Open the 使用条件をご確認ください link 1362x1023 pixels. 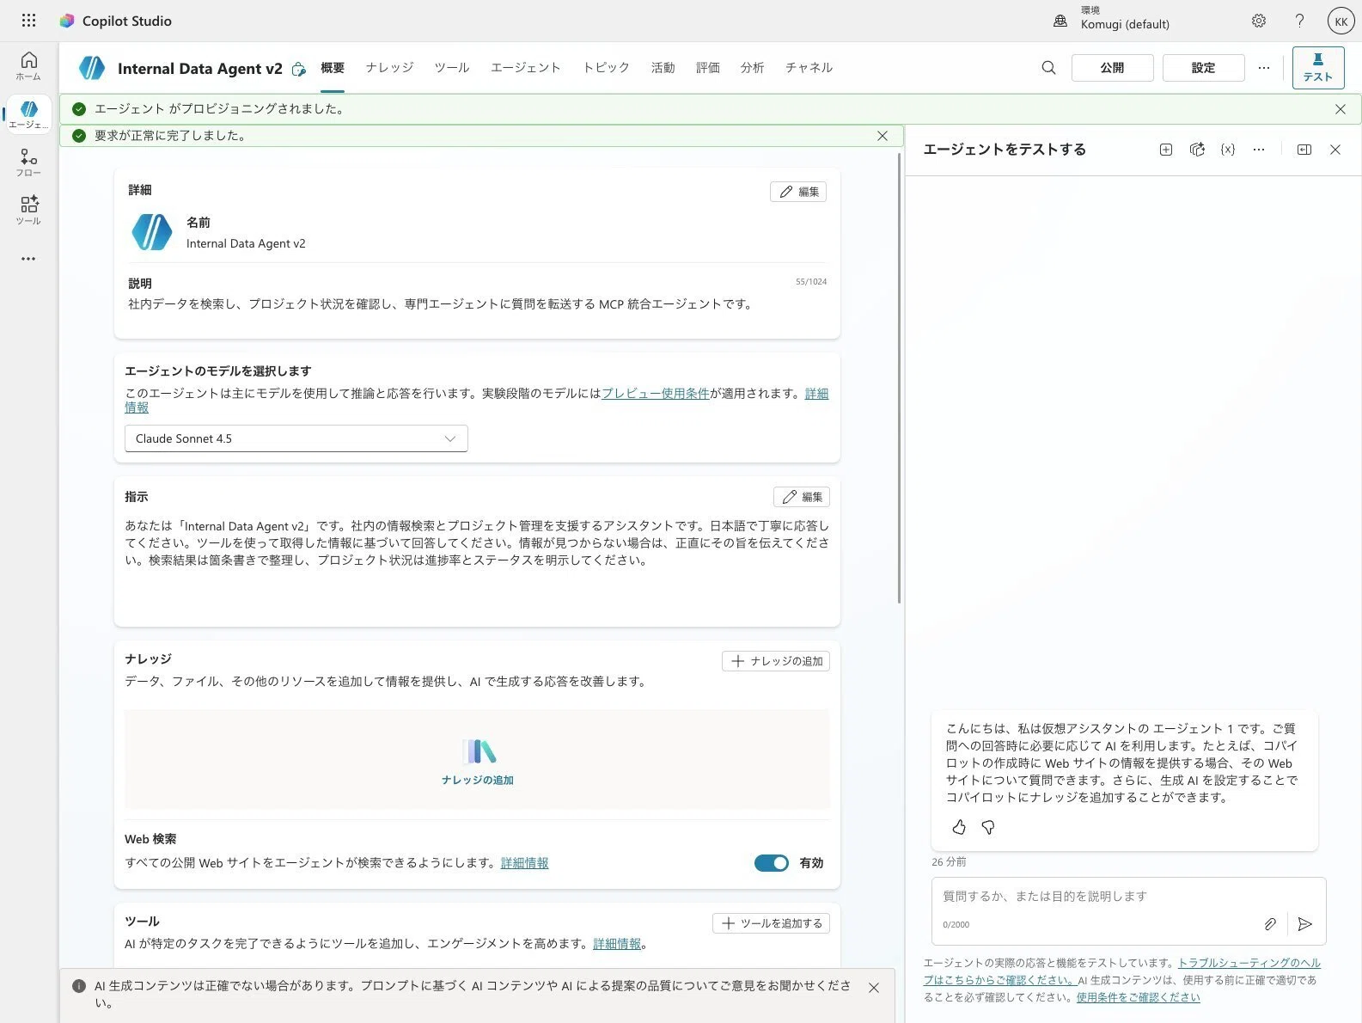point(1138,997)
